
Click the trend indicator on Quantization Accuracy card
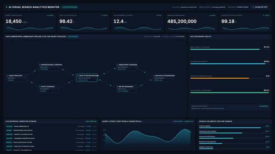(x=266, y=15)
